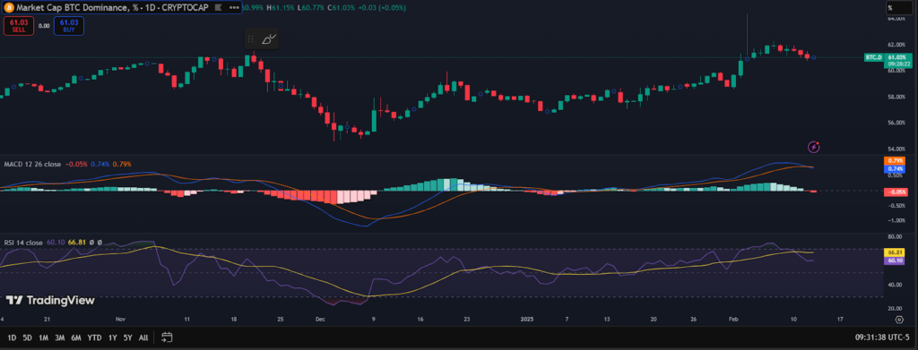
Task: Click the H61.15% high value in the header
Action: coord(281,7)
